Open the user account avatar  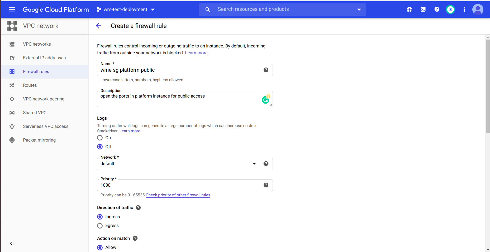478,9
